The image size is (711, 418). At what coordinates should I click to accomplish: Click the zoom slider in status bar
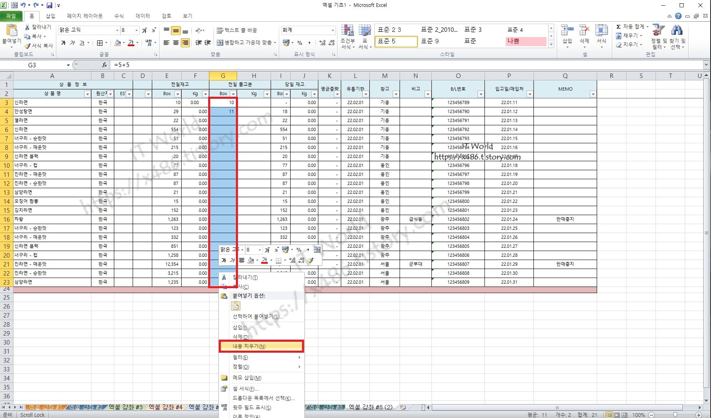point(675,415)
